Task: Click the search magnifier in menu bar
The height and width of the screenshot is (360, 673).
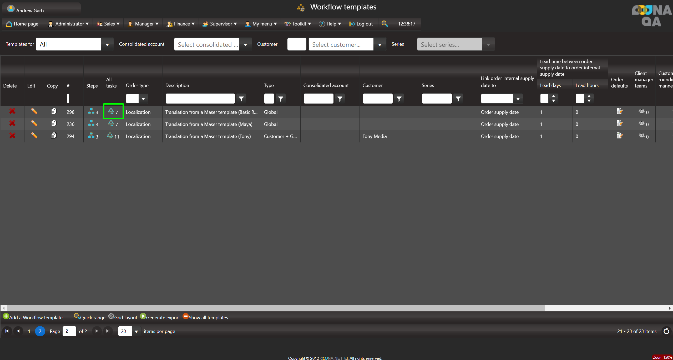Action: [384, 24]
